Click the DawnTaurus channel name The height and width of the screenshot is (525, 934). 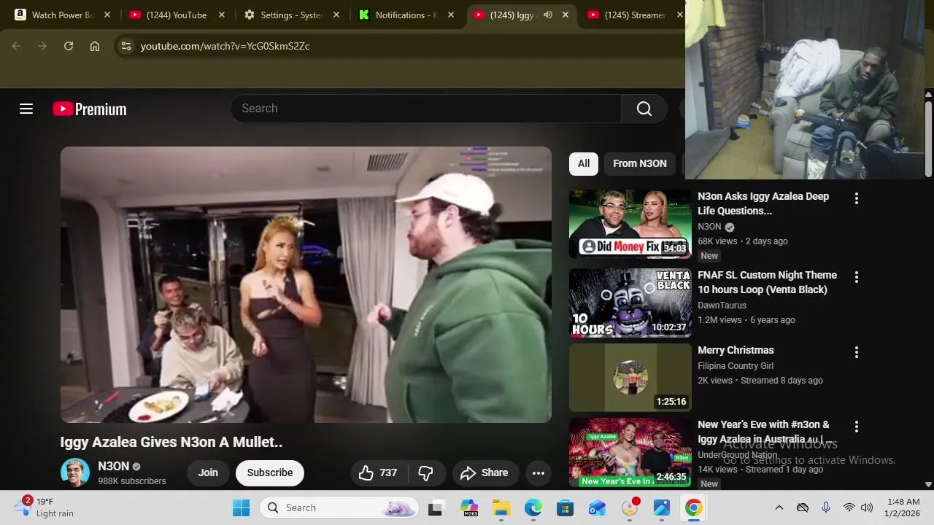[x=722, y=306]
